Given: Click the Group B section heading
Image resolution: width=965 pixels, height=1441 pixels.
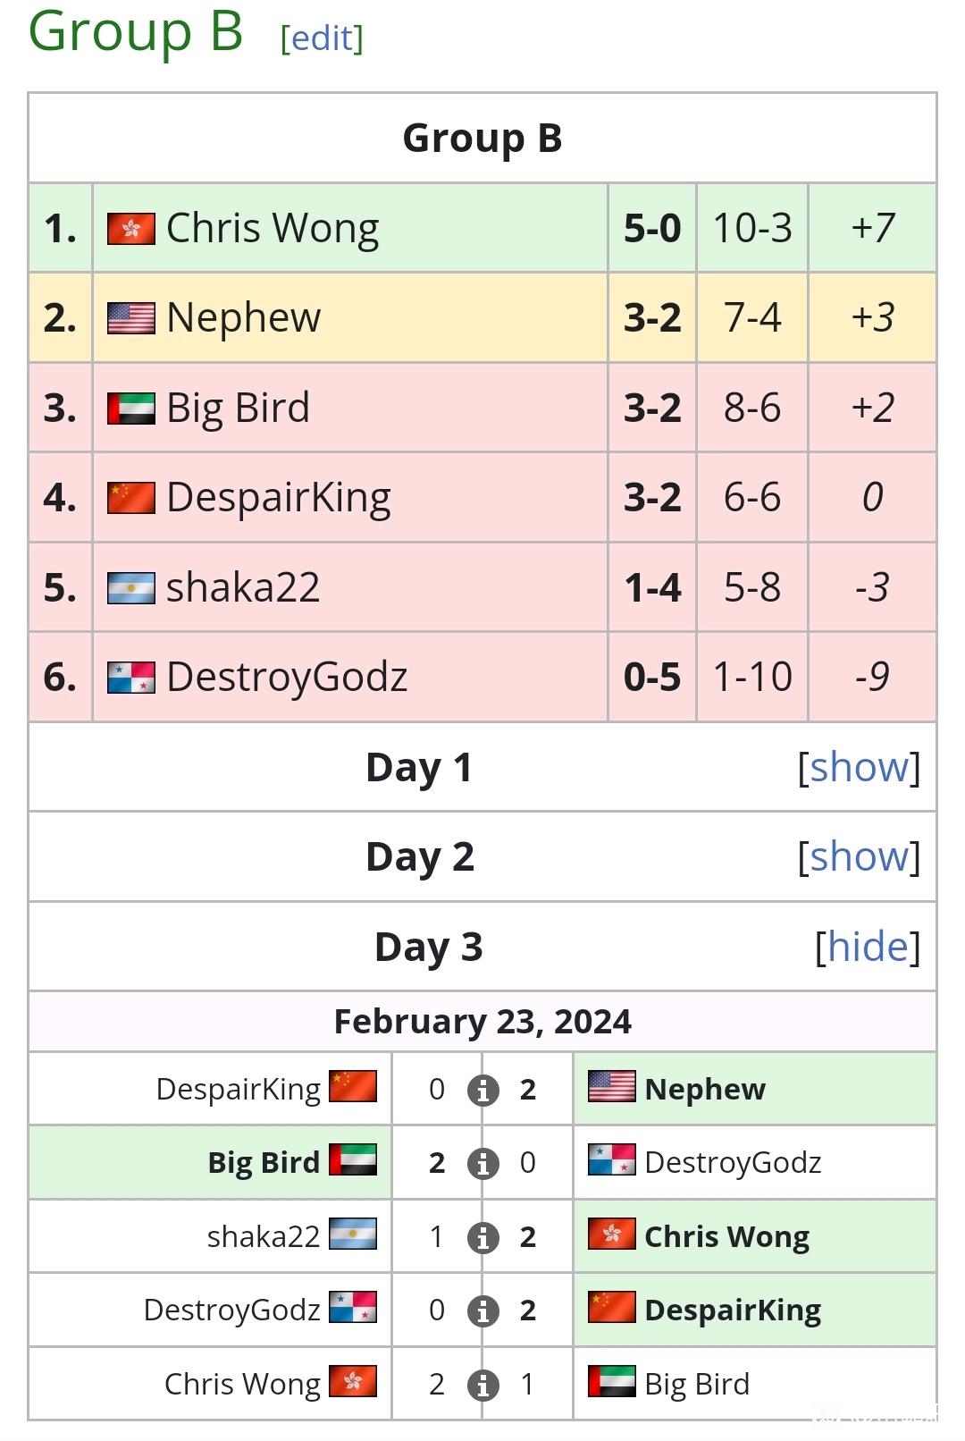Looking at the screenshot, I should [136, 30].
